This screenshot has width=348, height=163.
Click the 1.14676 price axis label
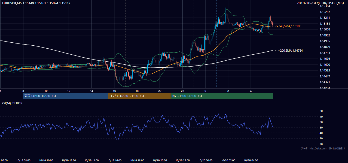tap(325, 59)
